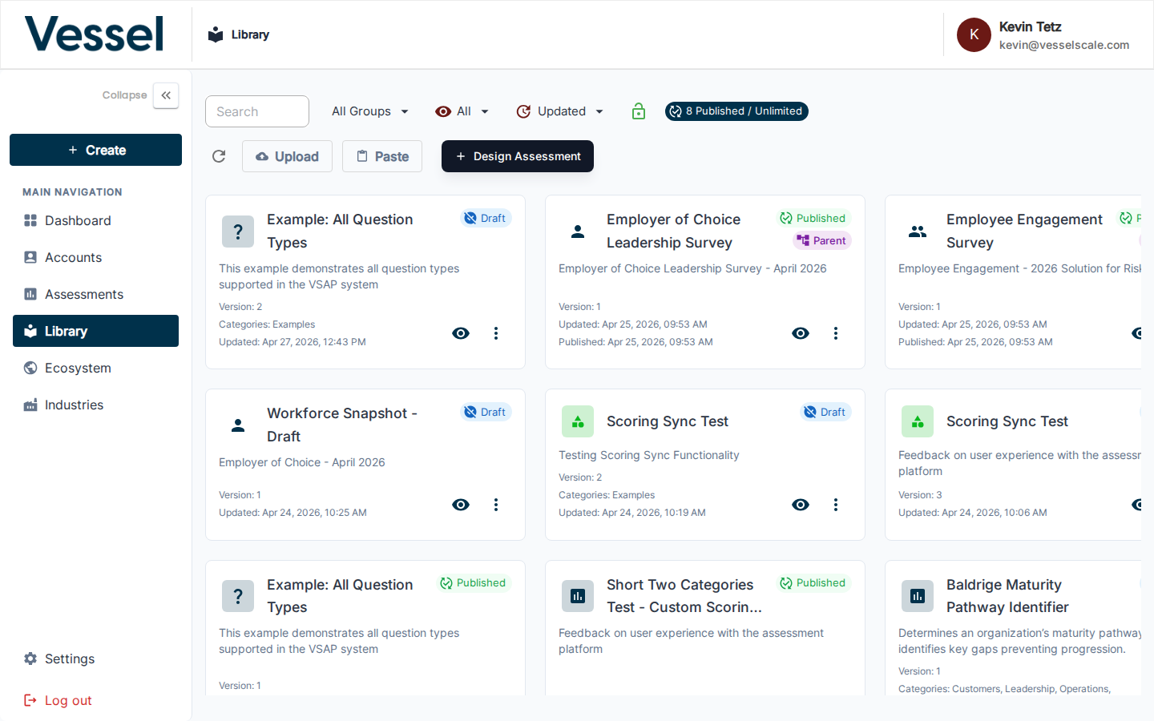Click the Log out link
Viewport: 1154px width, 721px height.
tap(58, 700)
